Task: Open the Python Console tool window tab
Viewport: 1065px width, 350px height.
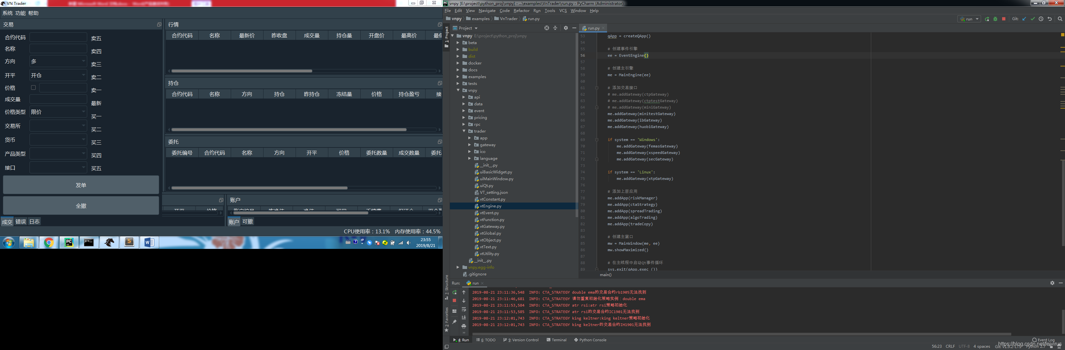Action: (591, 340)
